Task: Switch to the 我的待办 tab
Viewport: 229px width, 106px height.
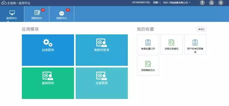Action: [x=37, y=14]
